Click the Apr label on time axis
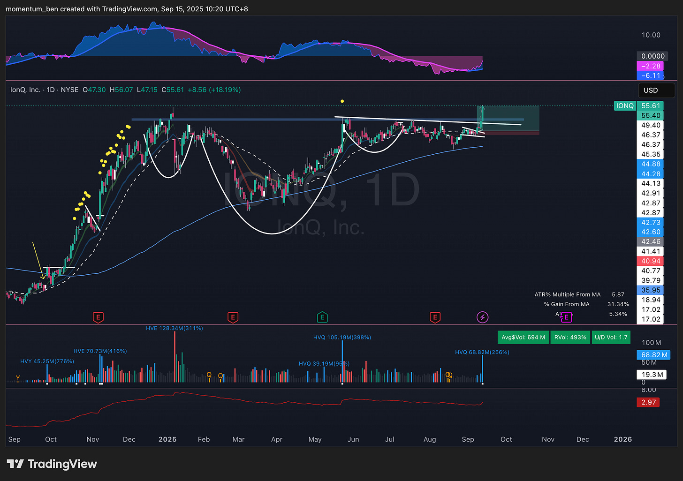Screen dimensions: 683x481 click(277, 439)
